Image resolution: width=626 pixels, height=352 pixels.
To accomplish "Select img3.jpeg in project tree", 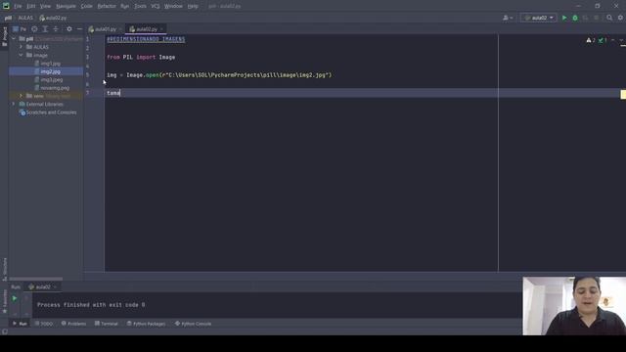I will pyautogui.click(x=52, y=80).
